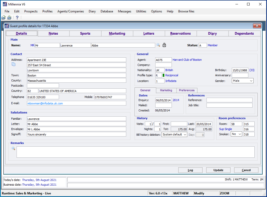Viewport: 267px width, 197px height.
Task: Click the Harvard Club of Boston link
Action: [x=187, y=60]
